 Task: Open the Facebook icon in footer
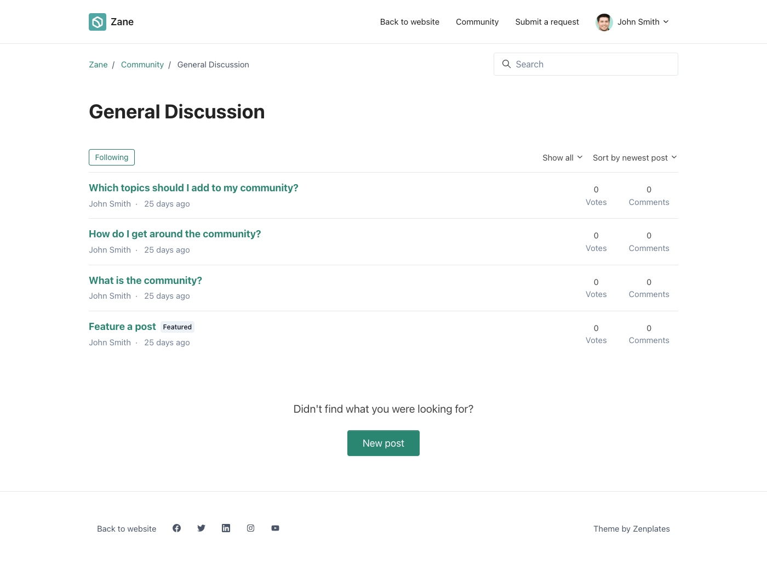(176, 528)
